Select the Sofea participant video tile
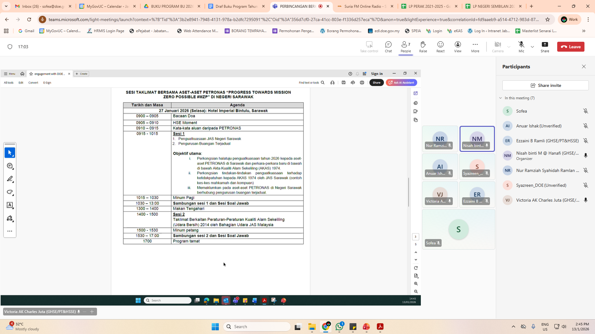The height and width of the screenshot is (334, 595). pyautogui.click(x=459, y=229)
